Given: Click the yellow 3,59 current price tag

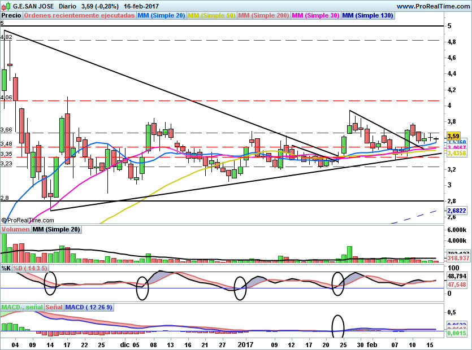Looking at the screenshot, I should [453, 136].
